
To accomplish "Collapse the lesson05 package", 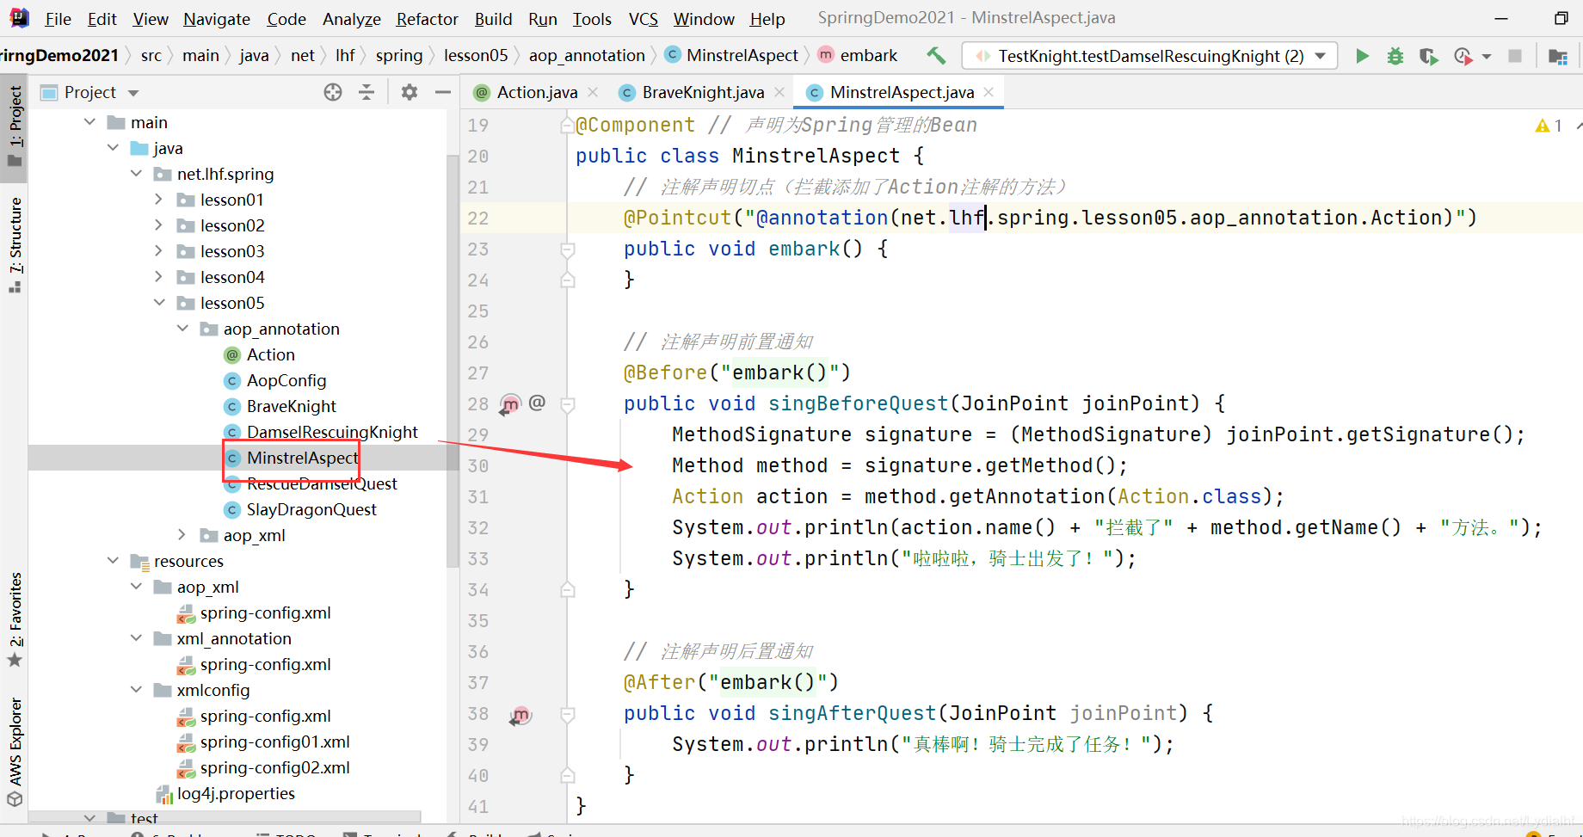I will tap(159, 303).
